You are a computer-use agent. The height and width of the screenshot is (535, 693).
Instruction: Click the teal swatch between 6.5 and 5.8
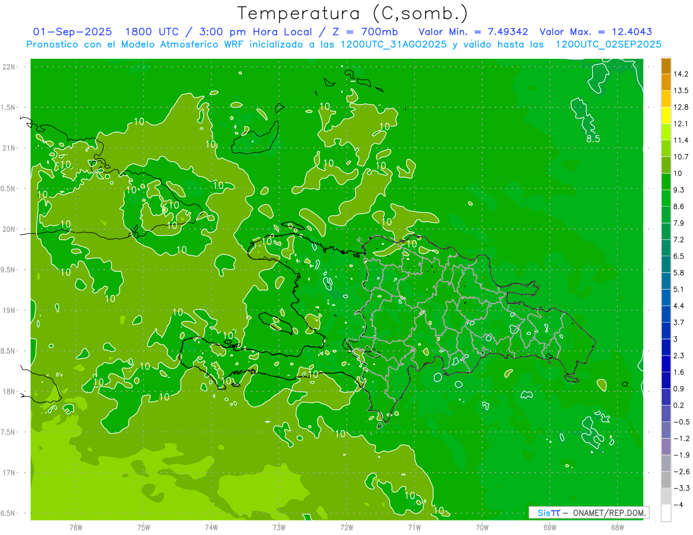click(666, 264)
